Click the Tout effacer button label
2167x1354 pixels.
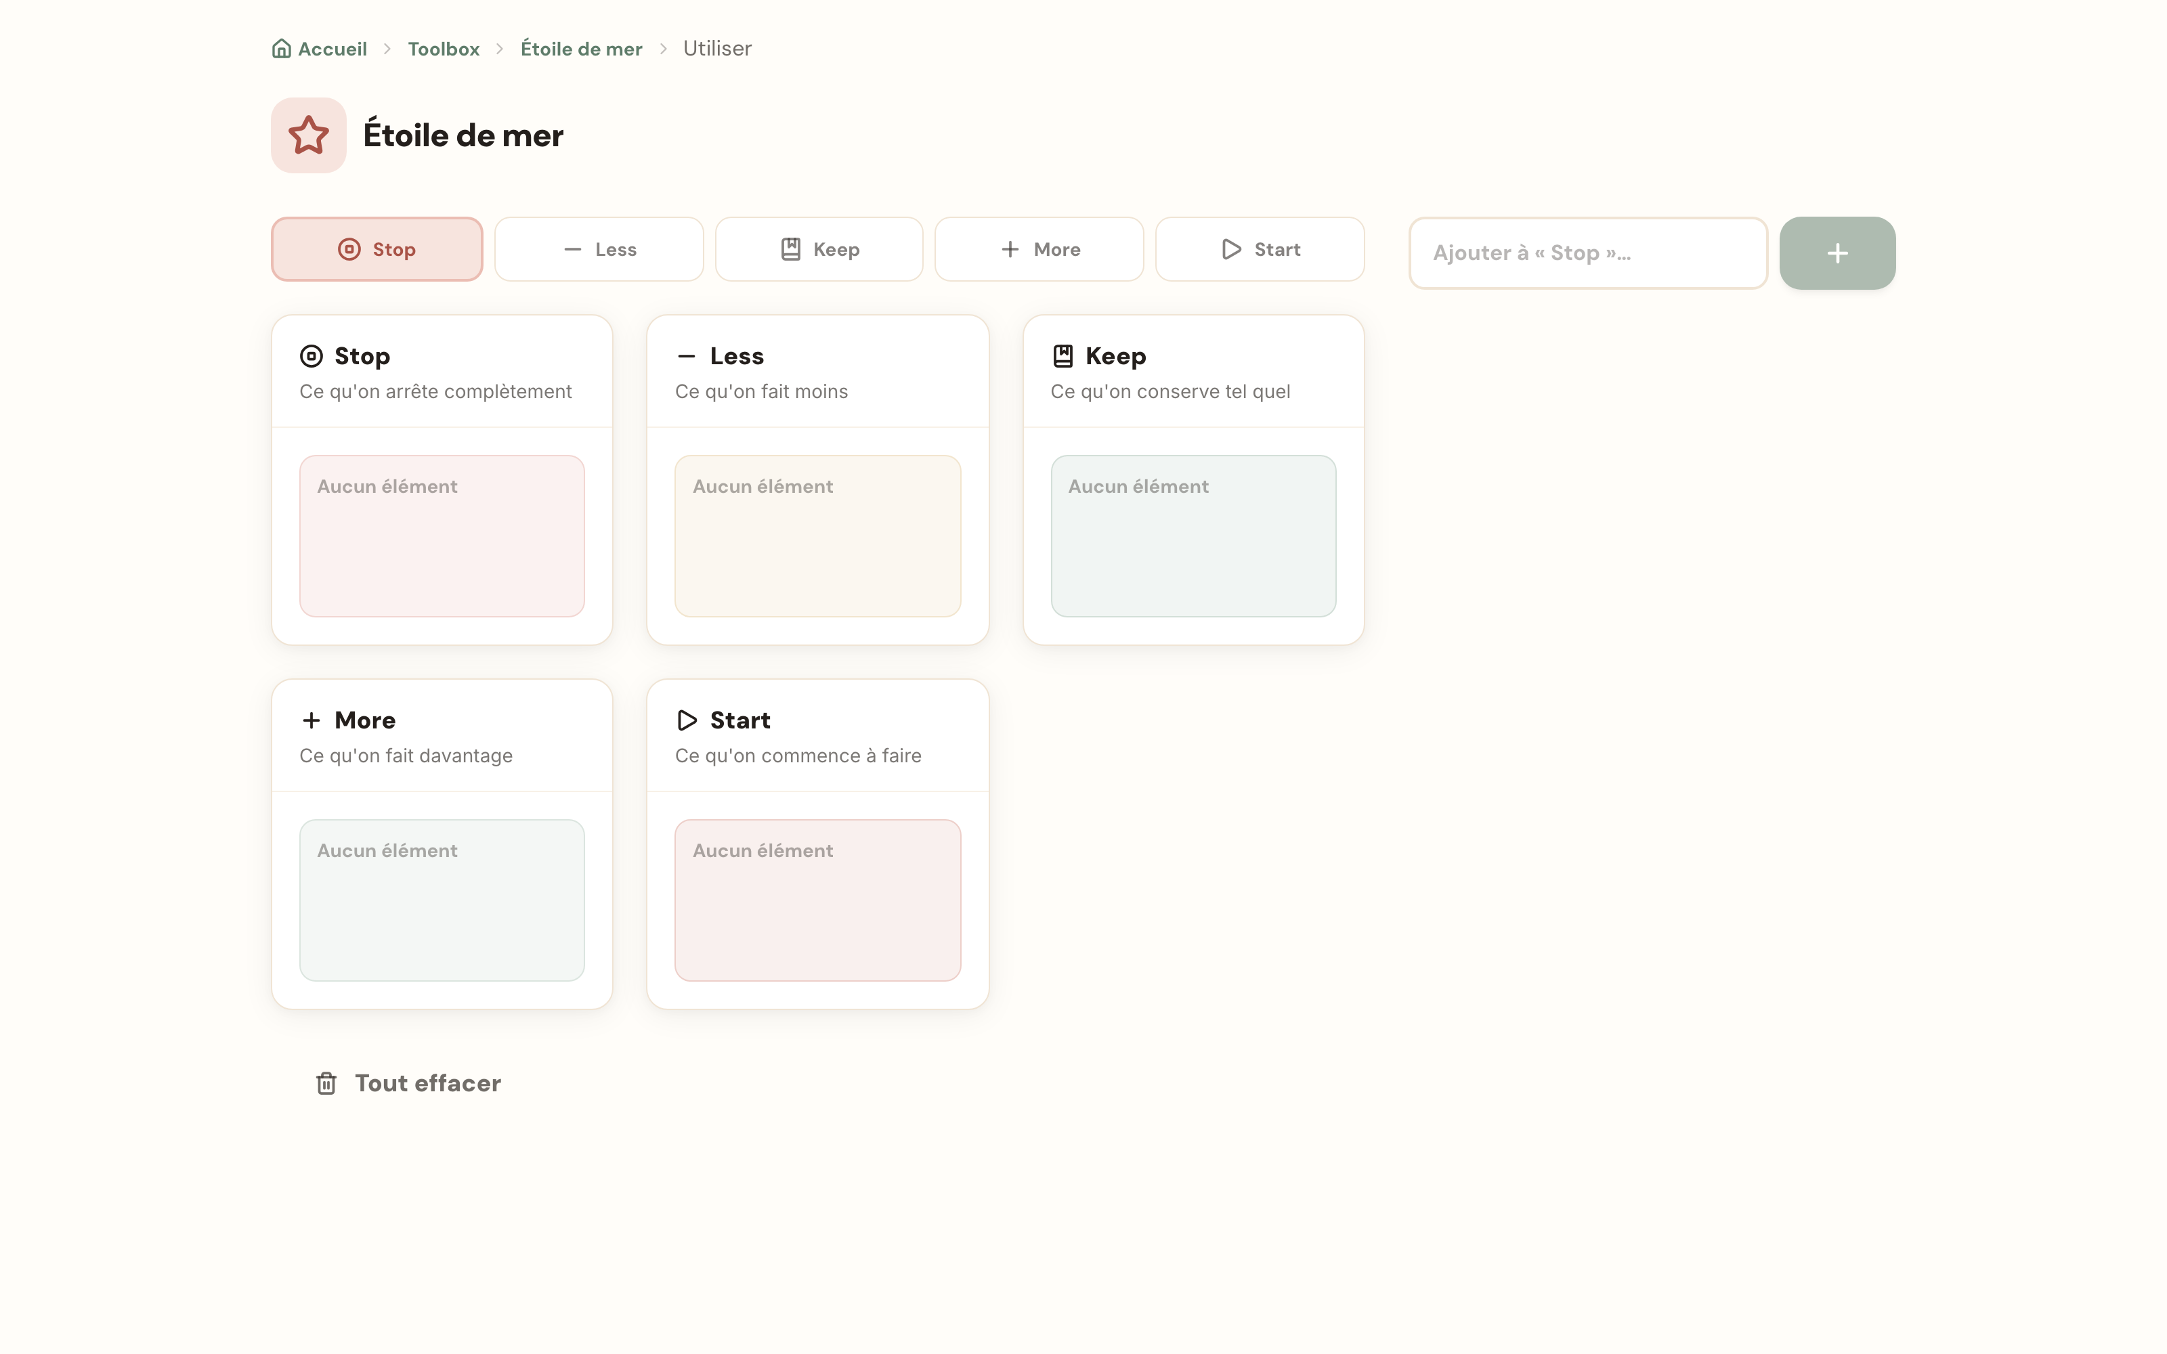[x=428, y=1084]
